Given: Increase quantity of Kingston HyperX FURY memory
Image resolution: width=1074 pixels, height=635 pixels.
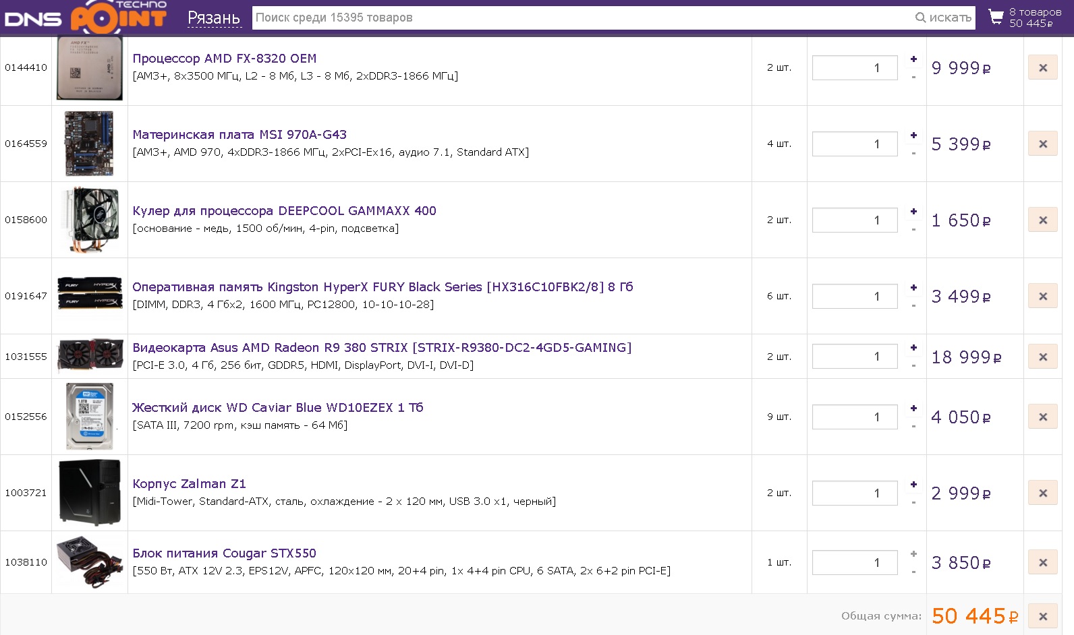Looking at the screenshot, I should [x=913, y=288].
